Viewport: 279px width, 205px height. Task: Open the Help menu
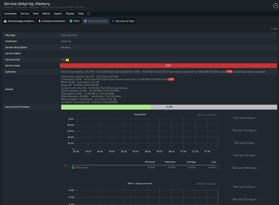[x=81, y=14]
